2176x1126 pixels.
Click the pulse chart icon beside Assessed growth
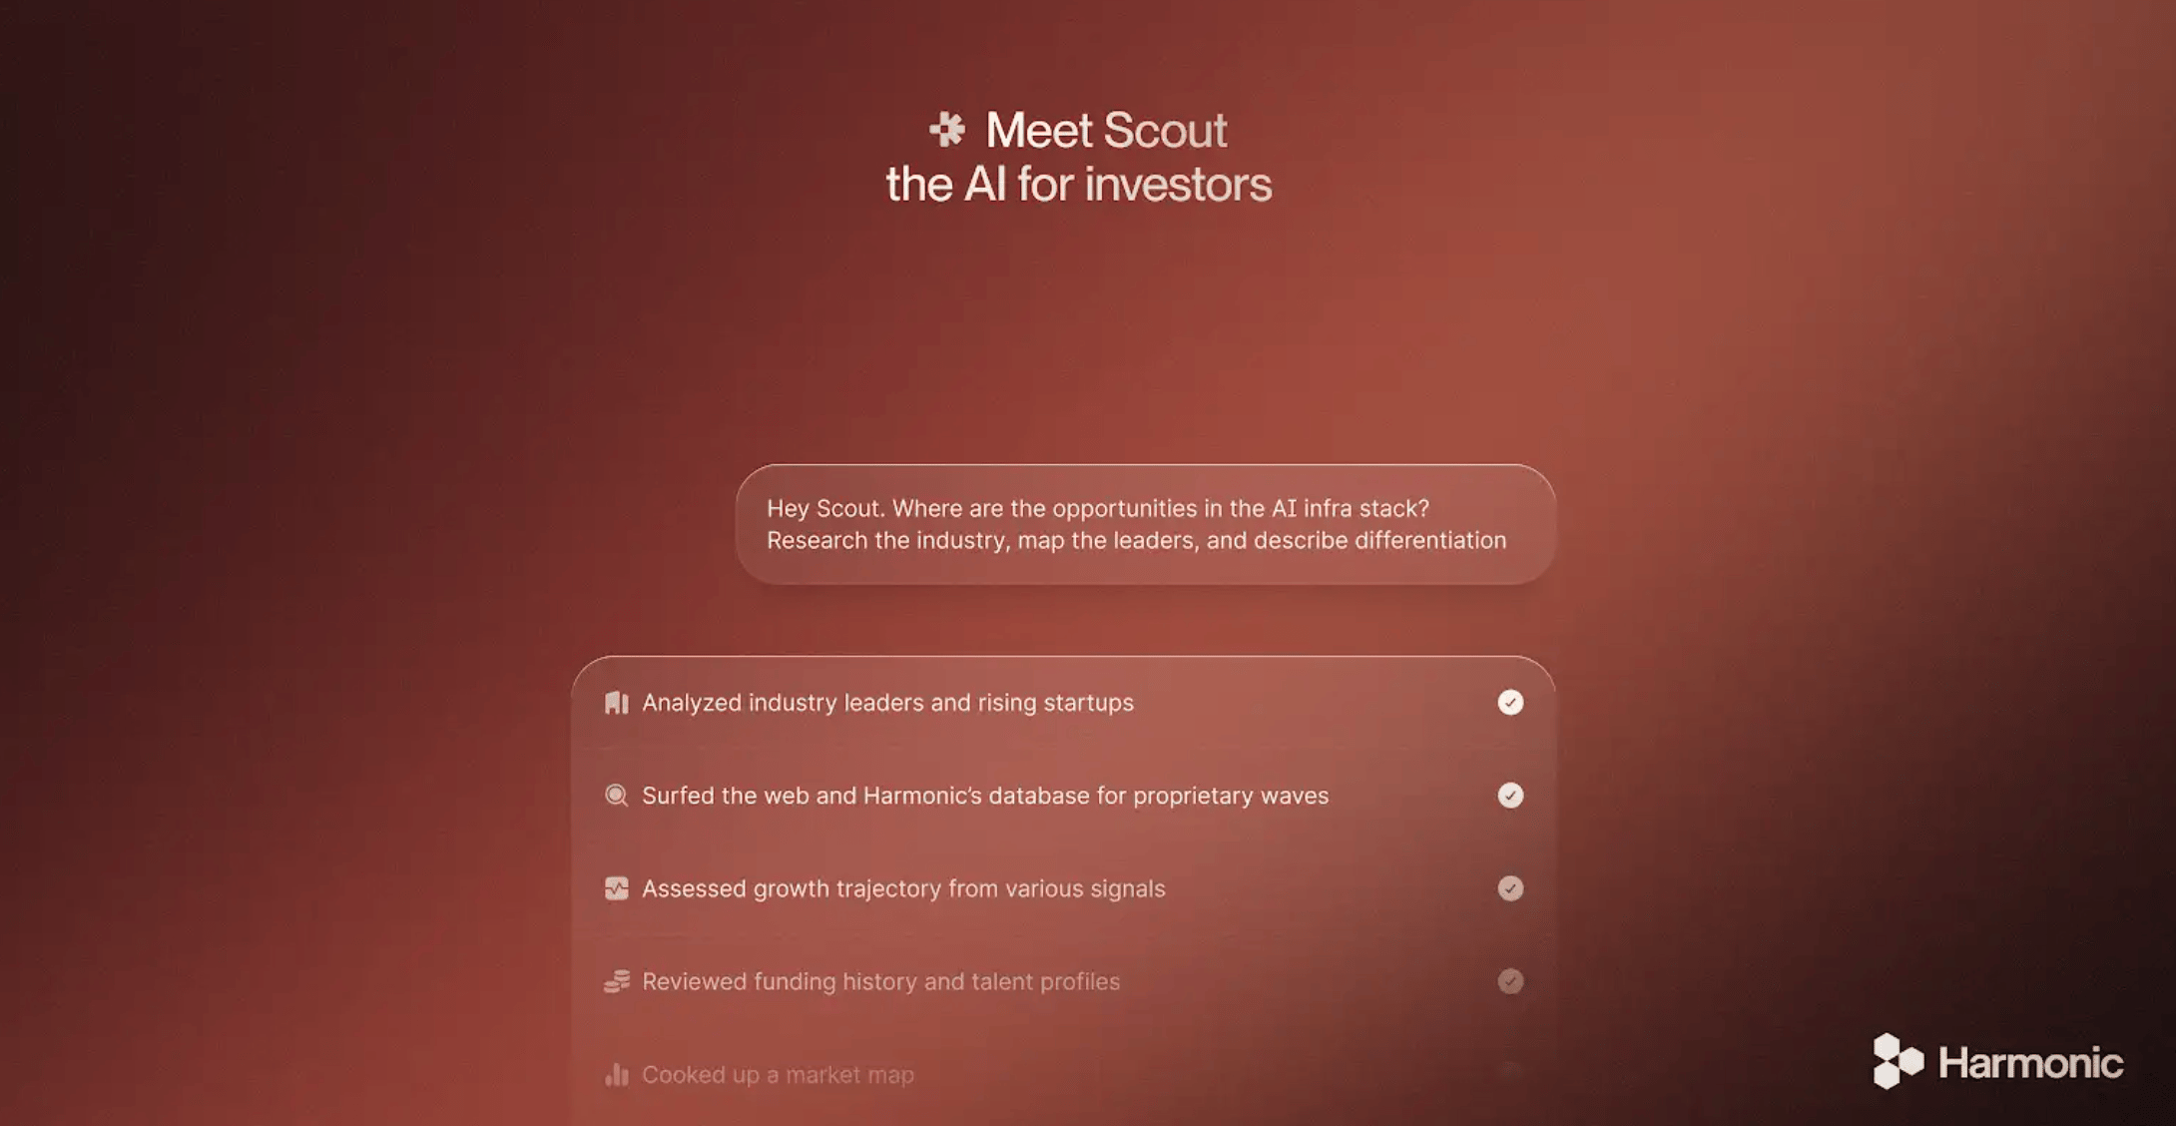click(x=617, y=888)
